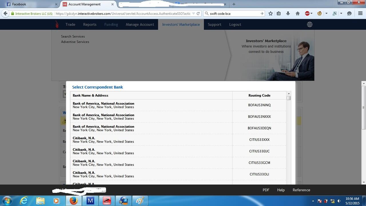Switch to Firefox on the taskbar
The image size is (366, 206).
pyautogui.click(x=73, y=201)
